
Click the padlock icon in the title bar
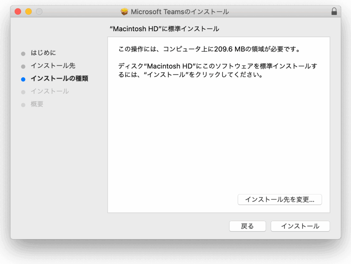pyautogui.click(x=334, y=12)
